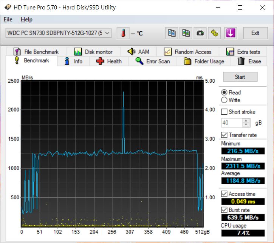Viewport: 274px width, 243px height.
Task: Open the File menu
Action: coord(8,20)
